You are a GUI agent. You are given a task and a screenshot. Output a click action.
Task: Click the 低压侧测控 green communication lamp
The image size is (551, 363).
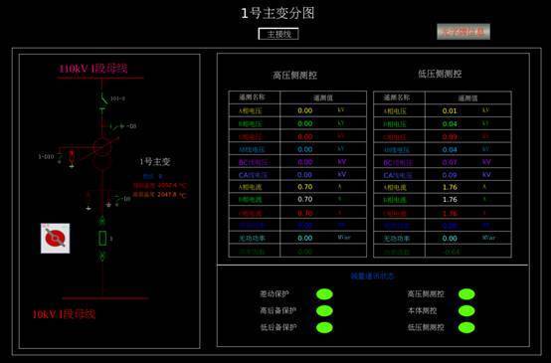point(466,327)
